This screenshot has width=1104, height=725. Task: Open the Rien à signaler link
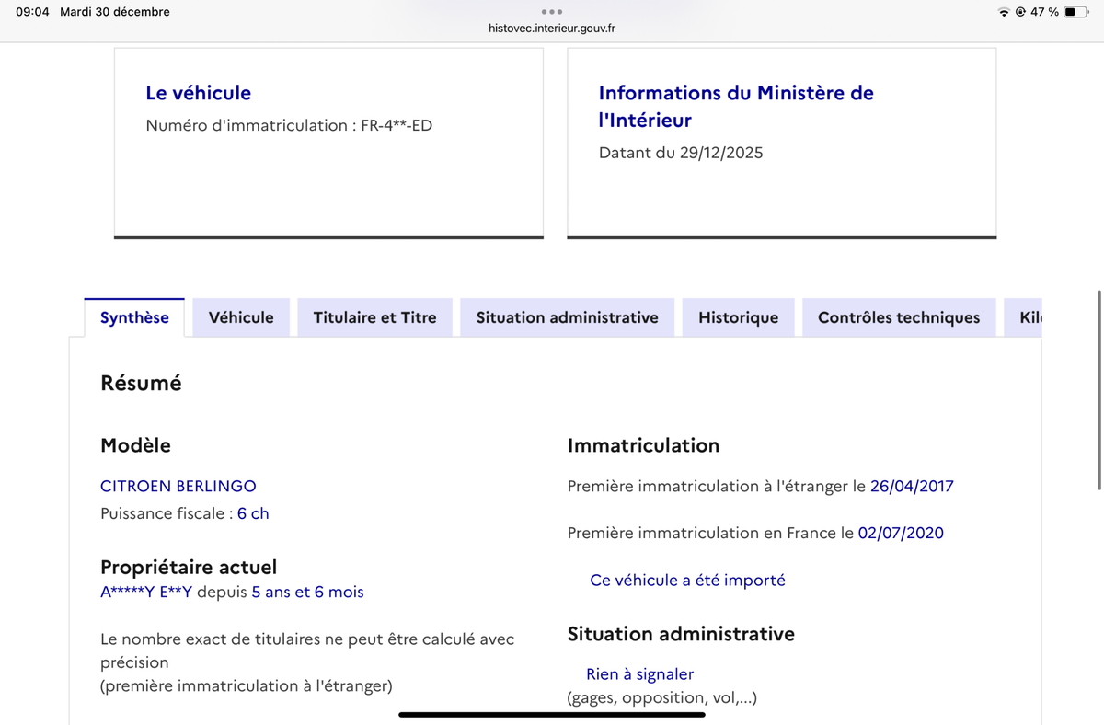(x=639, y=673)
